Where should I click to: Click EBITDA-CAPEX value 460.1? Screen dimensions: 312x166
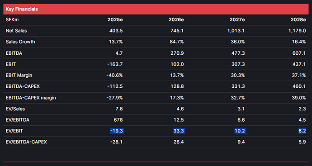(299, 86)
